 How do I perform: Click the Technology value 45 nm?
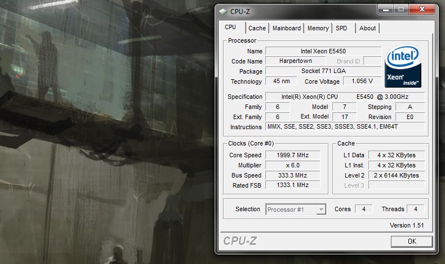click(x=281, y=81)
